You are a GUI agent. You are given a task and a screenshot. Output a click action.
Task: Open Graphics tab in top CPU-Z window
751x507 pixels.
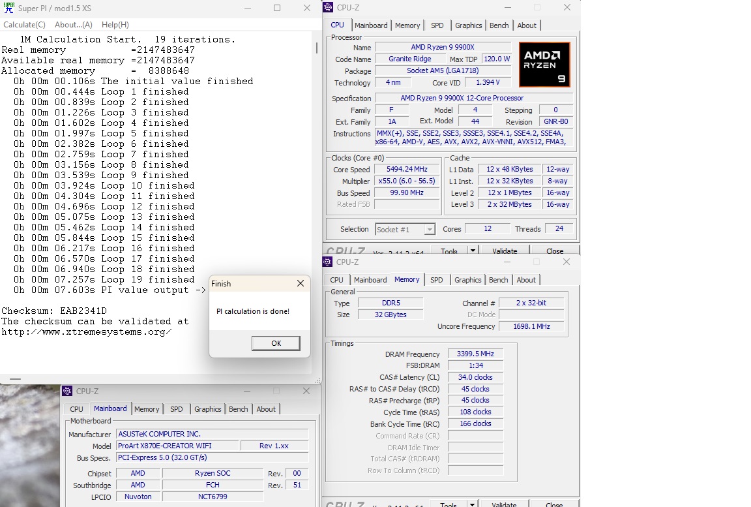[x=468, y=25]
